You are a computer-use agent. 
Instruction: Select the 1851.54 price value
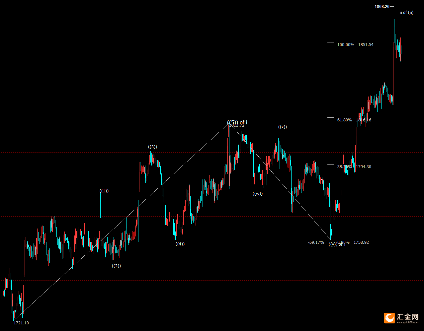tap(366, 44)
